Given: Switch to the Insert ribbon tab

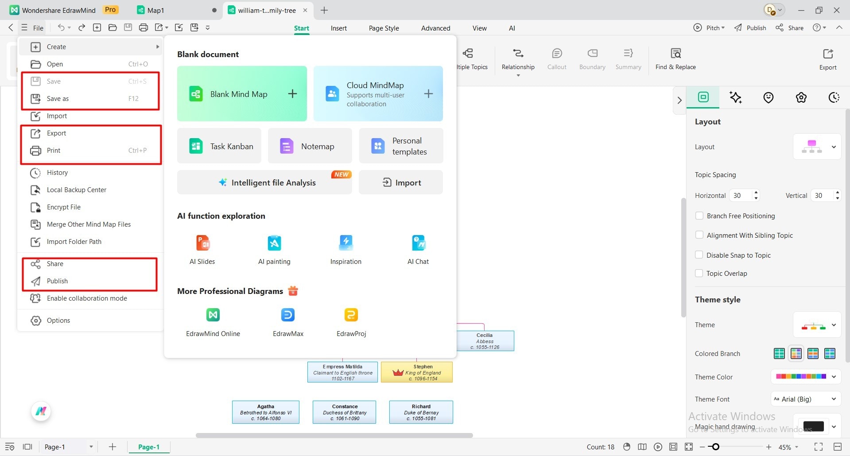Looking at the screenshot, I should [338, 27].
